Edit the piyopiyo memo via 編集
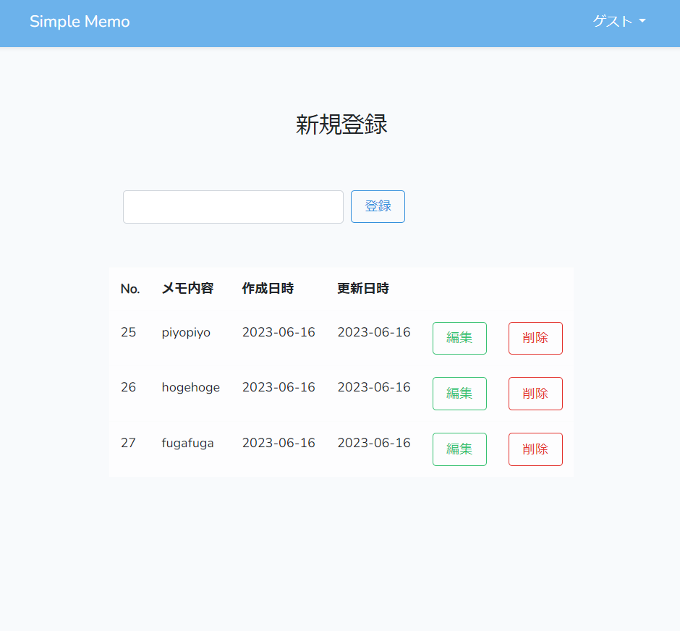This screenshot has height=631, width=680. click(x=459, y=338)
